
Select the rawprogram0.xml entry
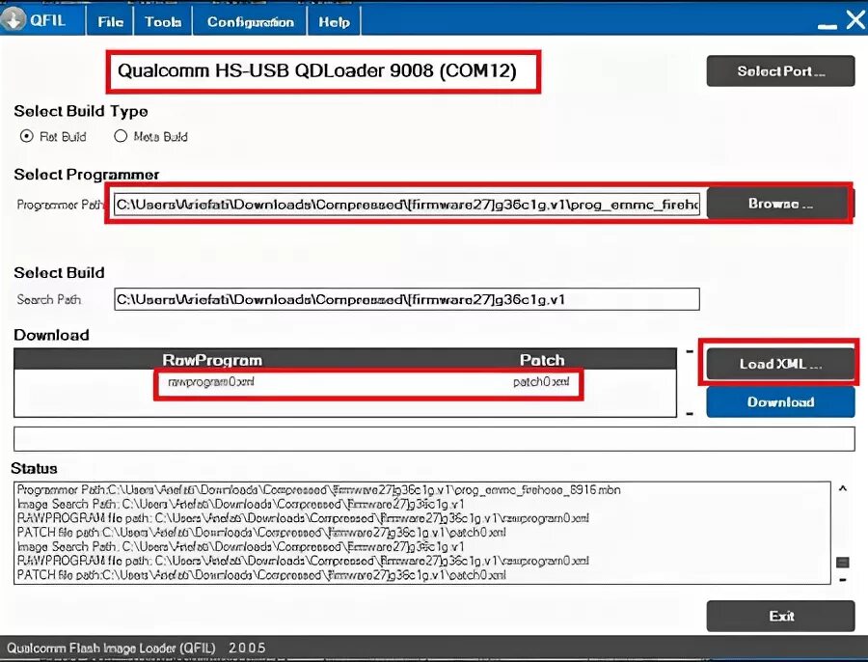pos(211,382)
